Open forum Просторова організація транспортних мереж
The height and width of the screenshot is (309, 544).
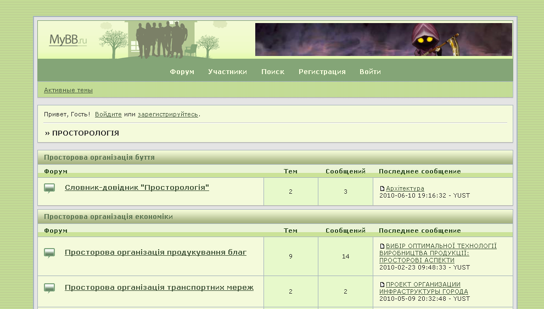pos(159,288)
